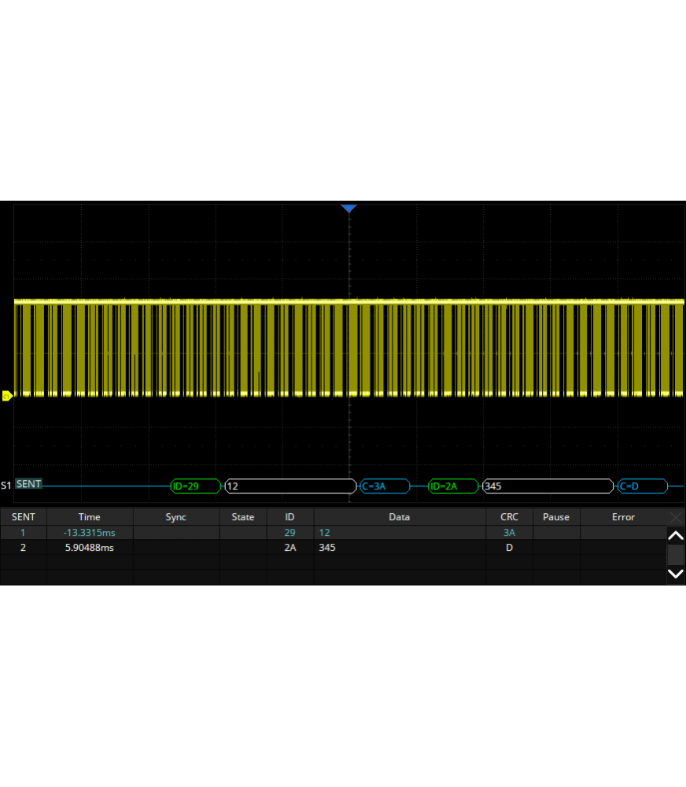Viewport: 686px width, 787px height.
Task: Click the Error column header
Action: (x=623, y=517)
